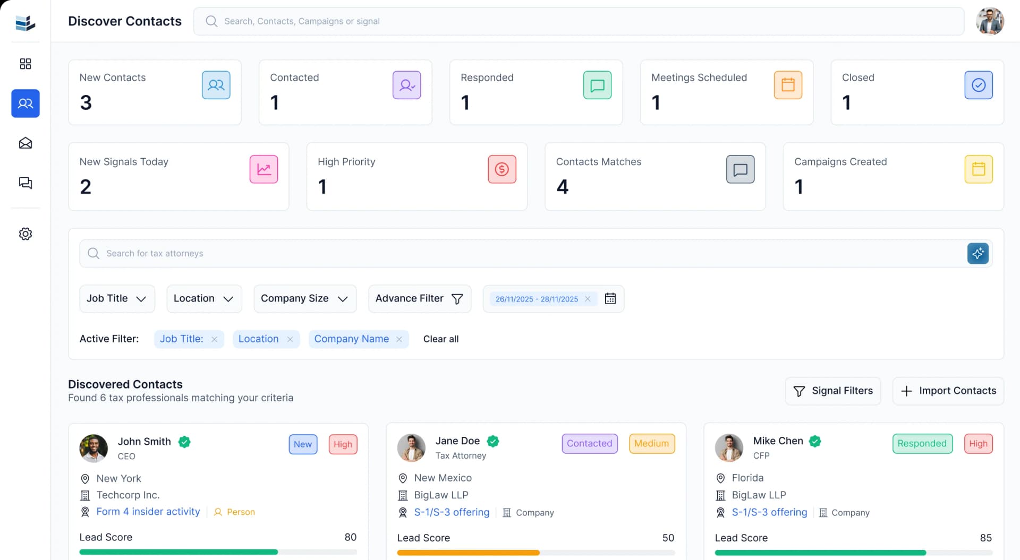Click the High priority tag on John Smith
Screen dimensions: 1020x560
[x=343, y=444]
